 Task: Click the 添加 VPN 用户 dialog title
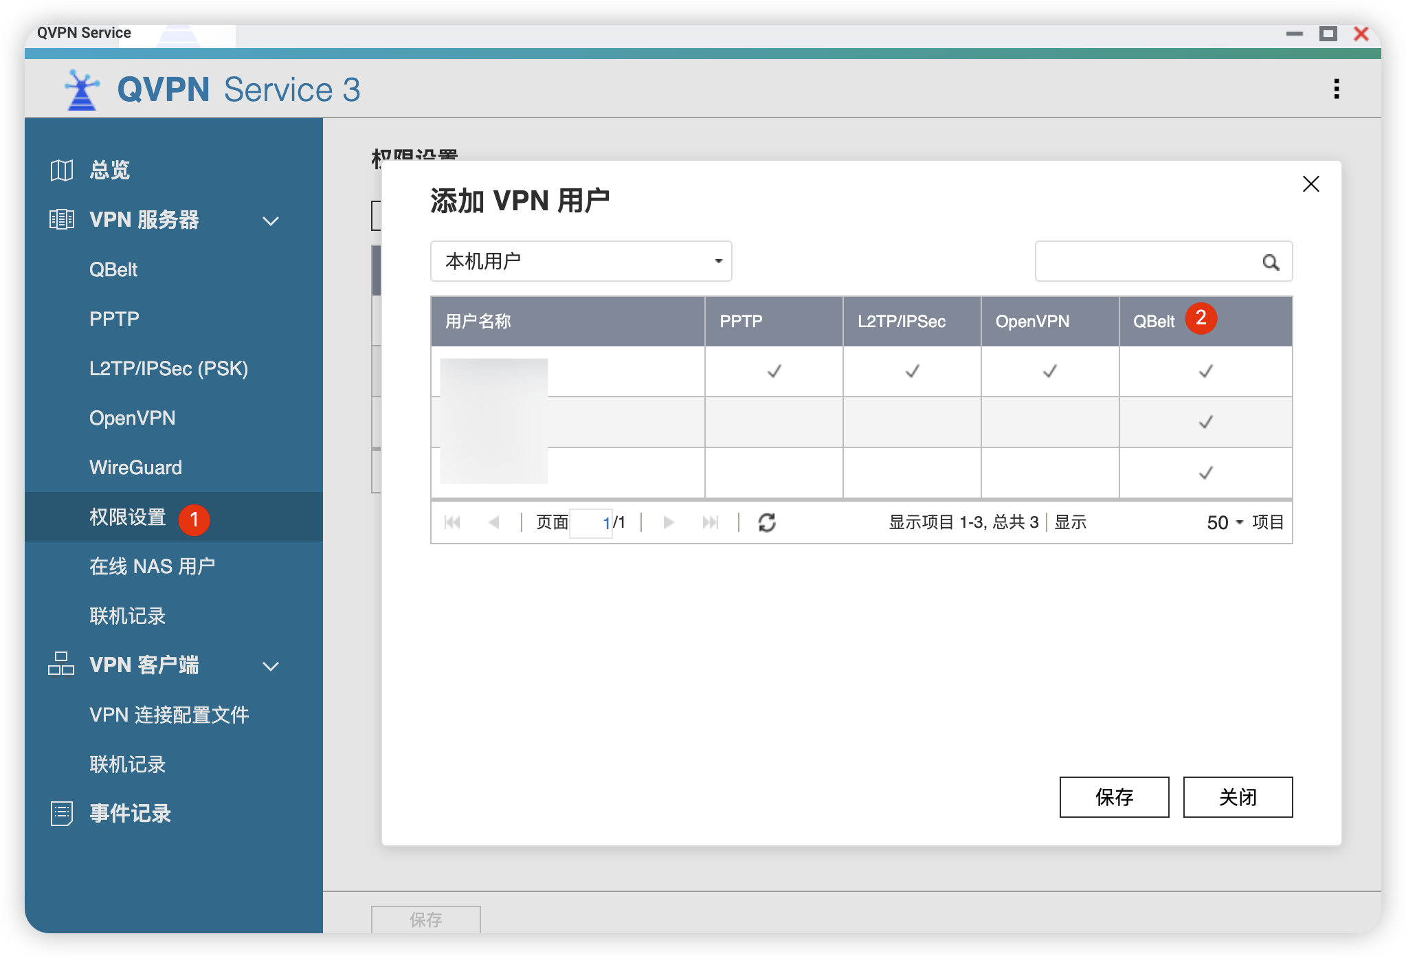pos(520,201)
